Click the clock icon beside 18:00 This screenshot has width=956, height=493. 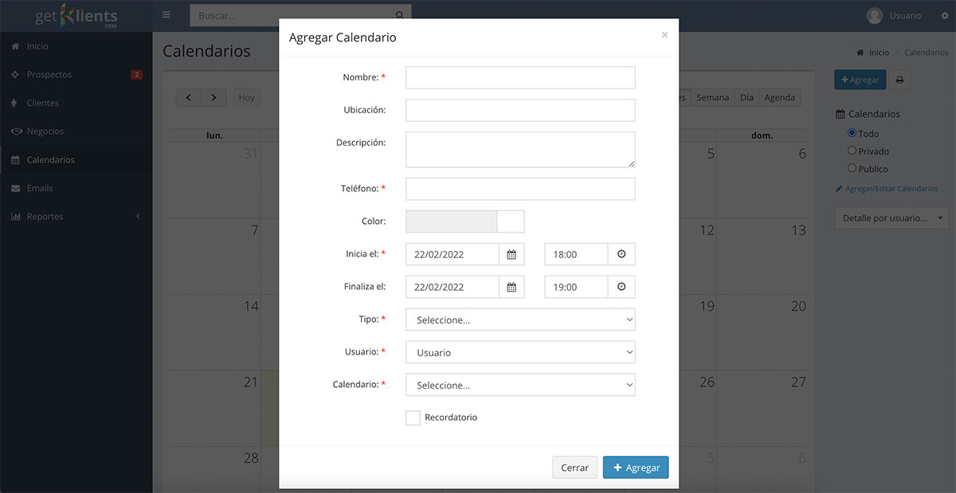point(621,255)
